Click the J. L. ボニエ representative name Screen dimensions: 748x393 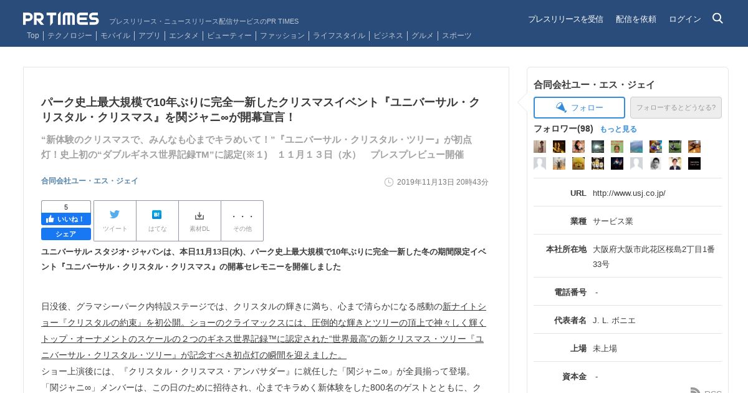(x=614, y=320)
